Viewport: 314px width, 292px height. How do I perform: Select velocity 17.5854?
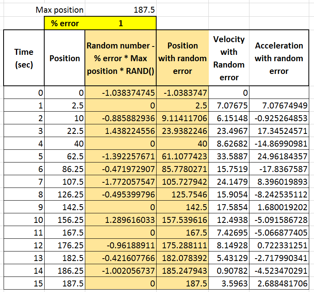(x=229, y=207)
